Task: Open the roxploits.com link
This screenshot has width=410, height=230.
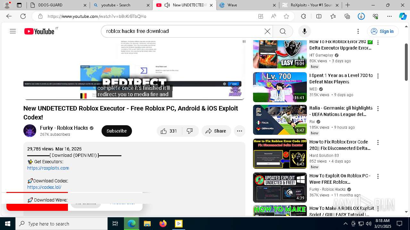Action: tap(48, 168)
